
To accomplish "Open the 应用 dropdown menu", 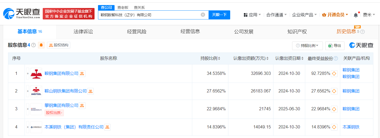I will (252, 15).
